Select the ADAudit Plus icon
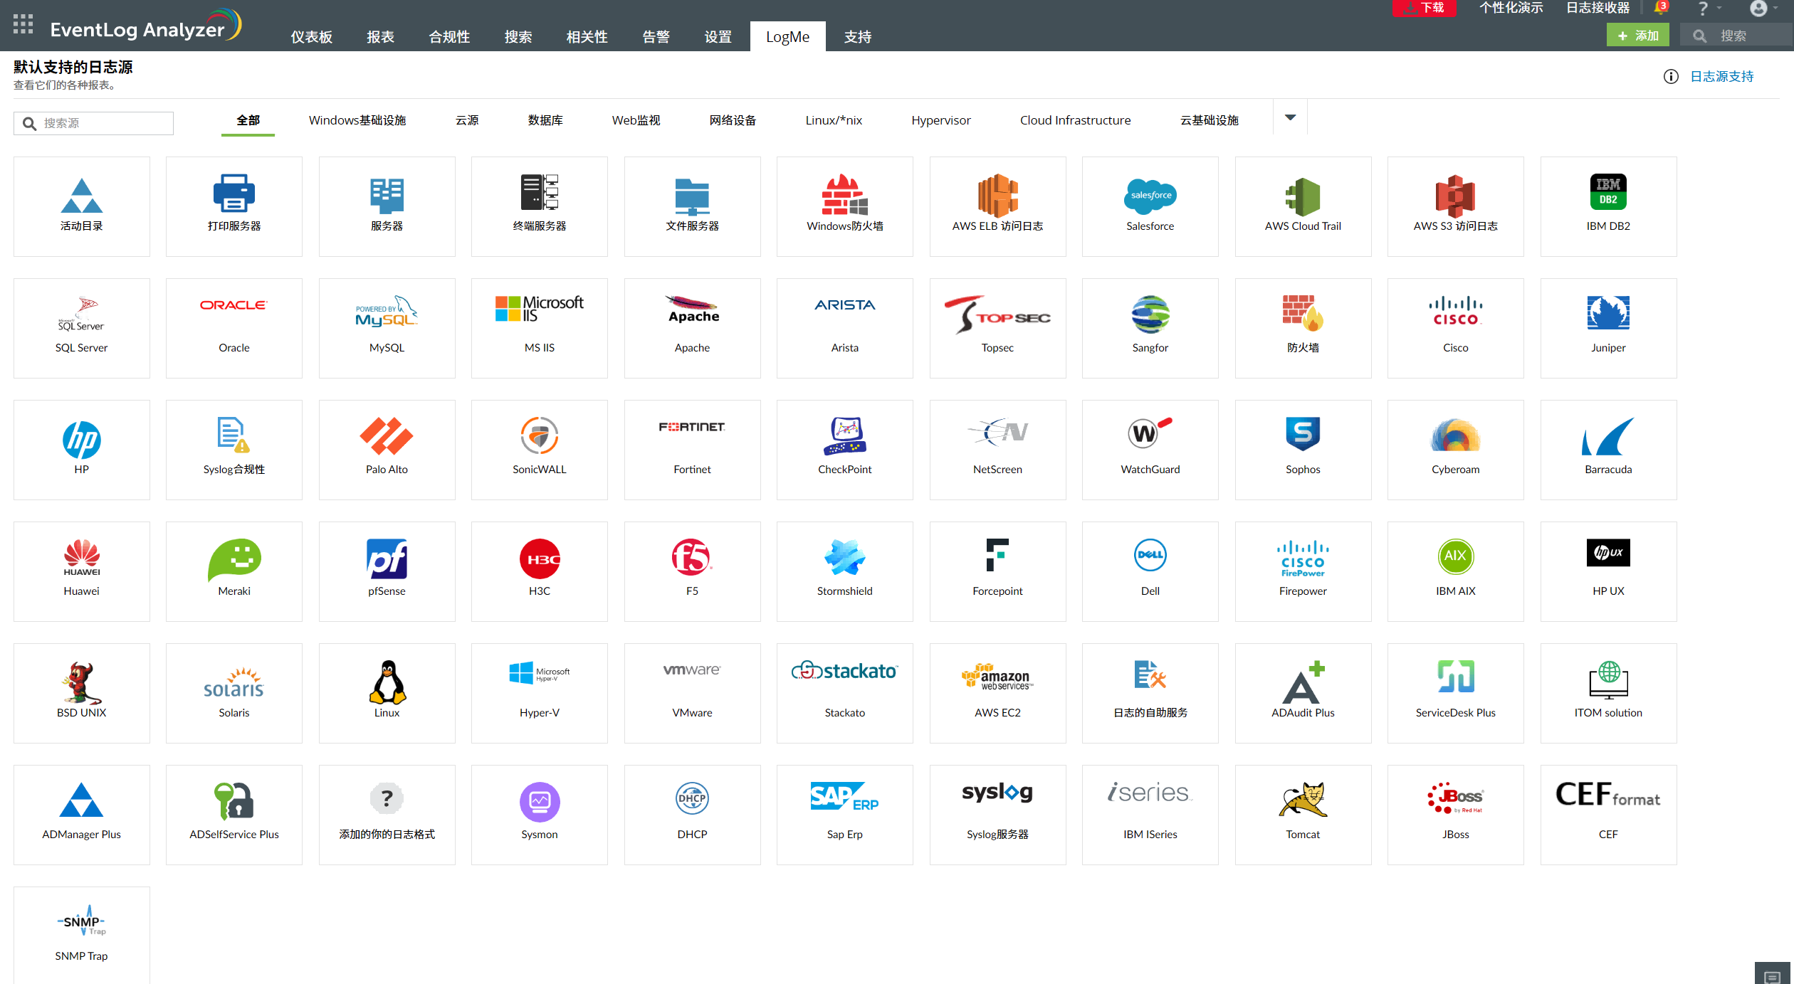 pos(1303,682)
